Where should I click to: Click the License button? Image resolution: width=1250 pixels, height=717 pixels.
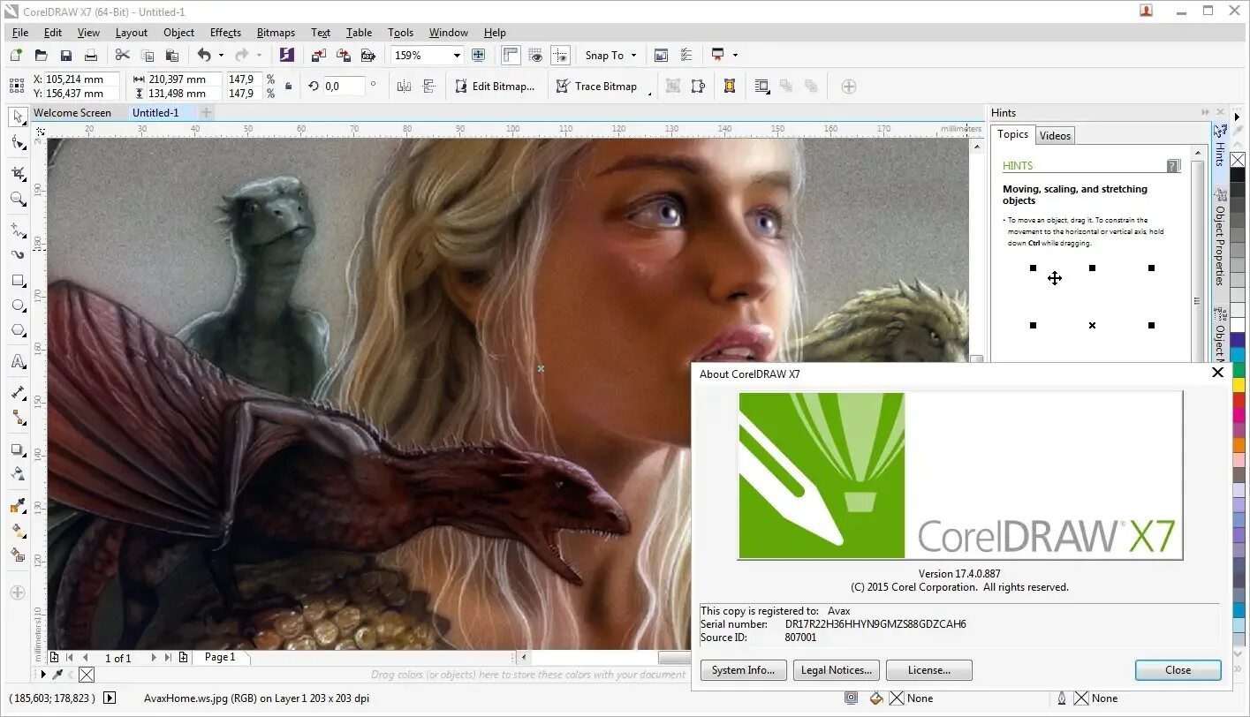click(928, 670)
